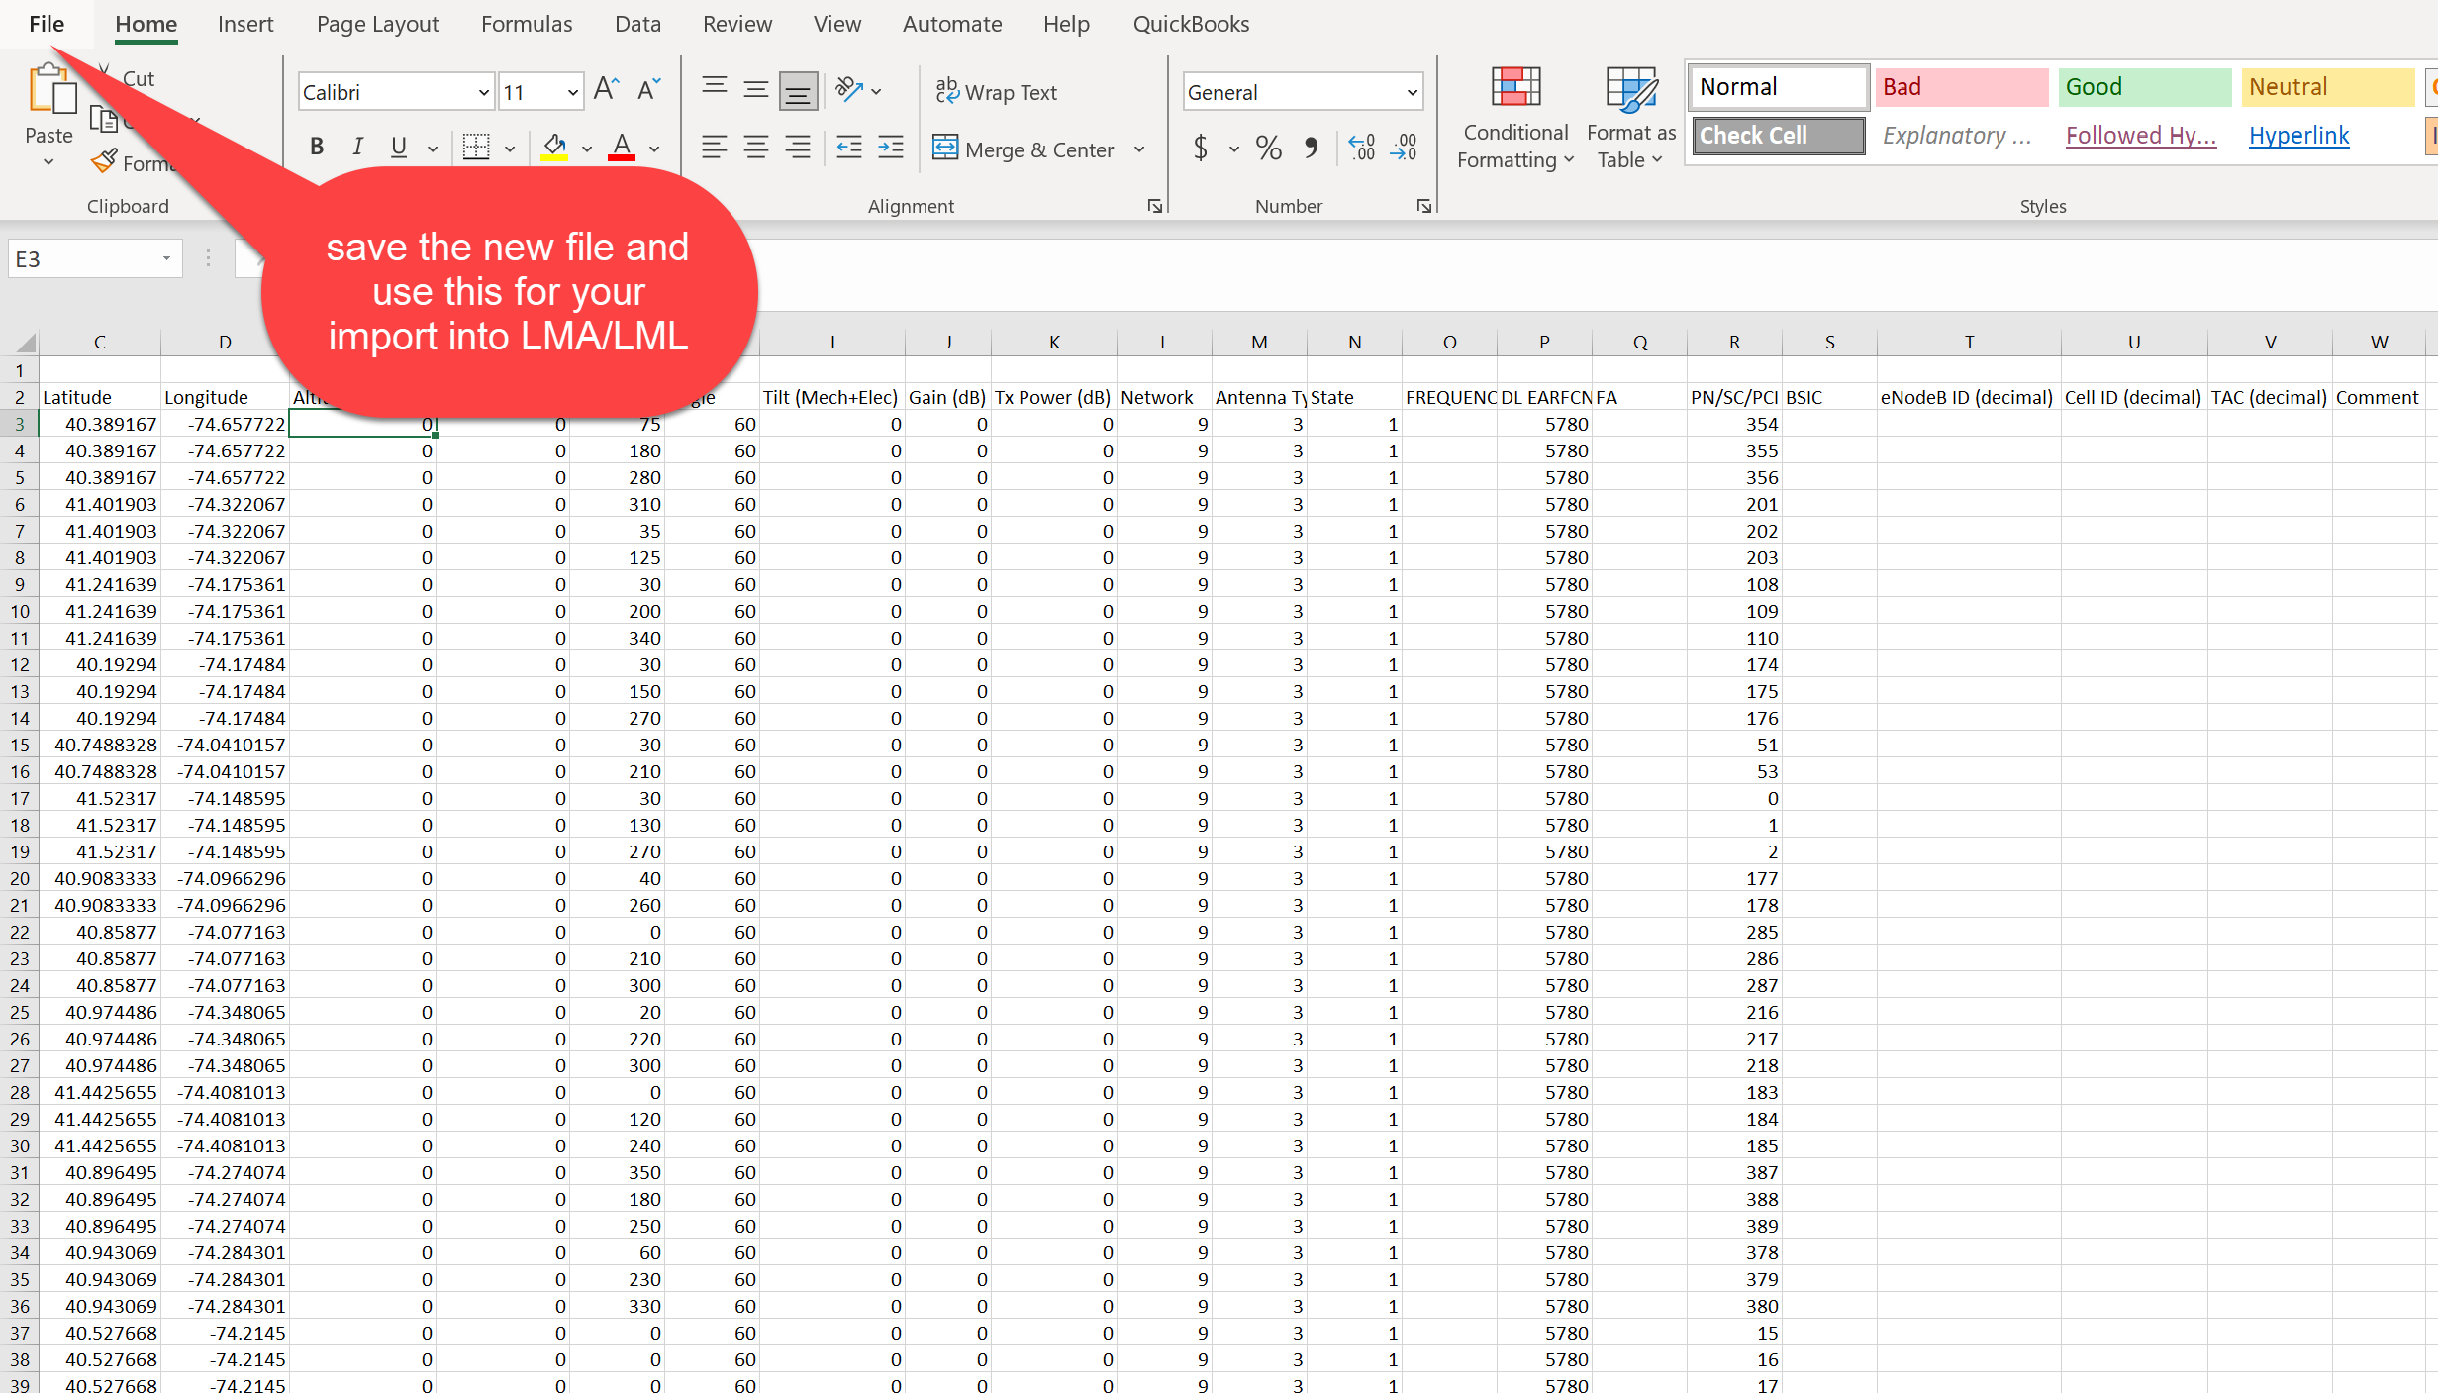Toggle Align Right
This screenshot has height=1393, width=2438.
[x=798, y=148]
